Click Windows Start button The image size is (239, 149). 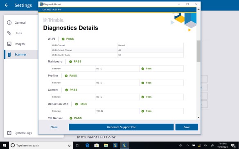click(5, 145)
